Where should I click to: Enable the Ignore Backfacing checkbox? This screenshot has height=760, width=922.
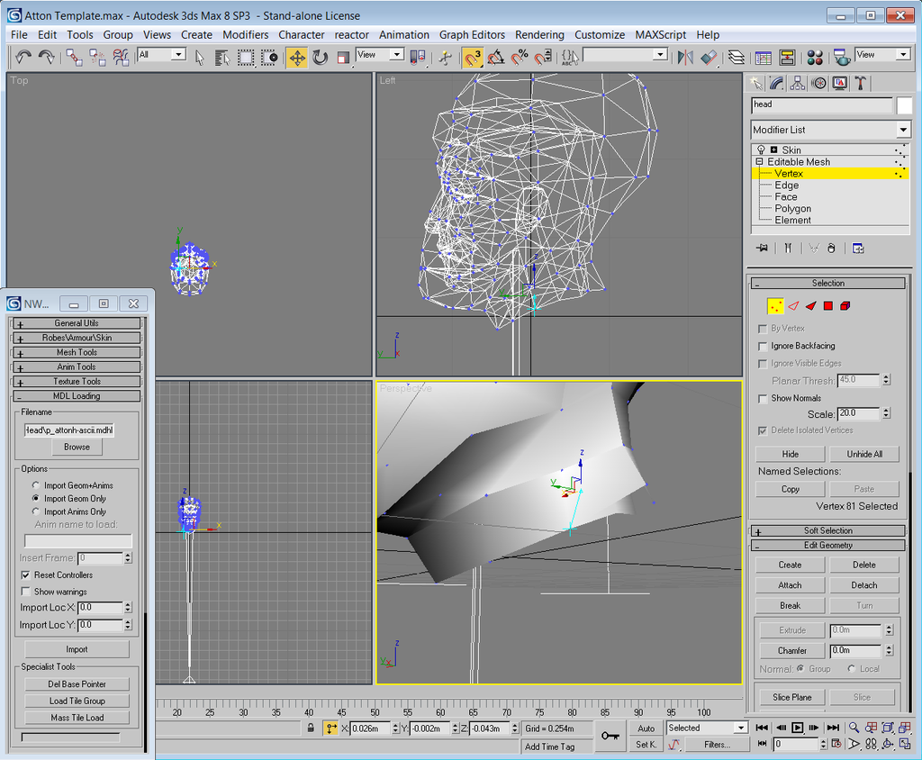(763, 347)
